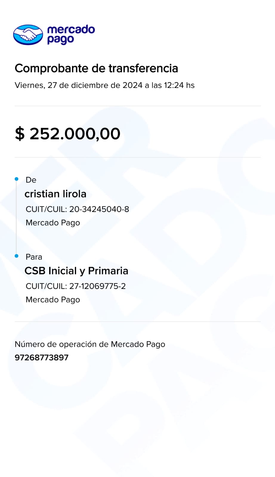This screenshot has width=275, height=477.
Task: Click the blue dot beside "De"
Action: [17, 179]
